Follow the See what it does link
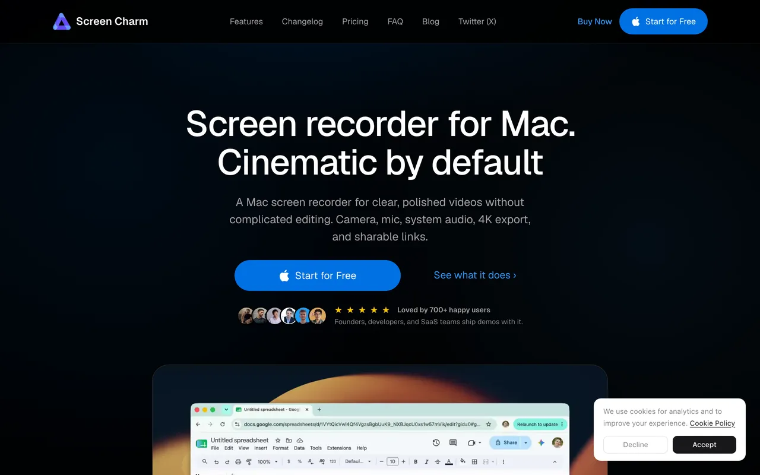760x475 pixels. [x=475, y=275]
